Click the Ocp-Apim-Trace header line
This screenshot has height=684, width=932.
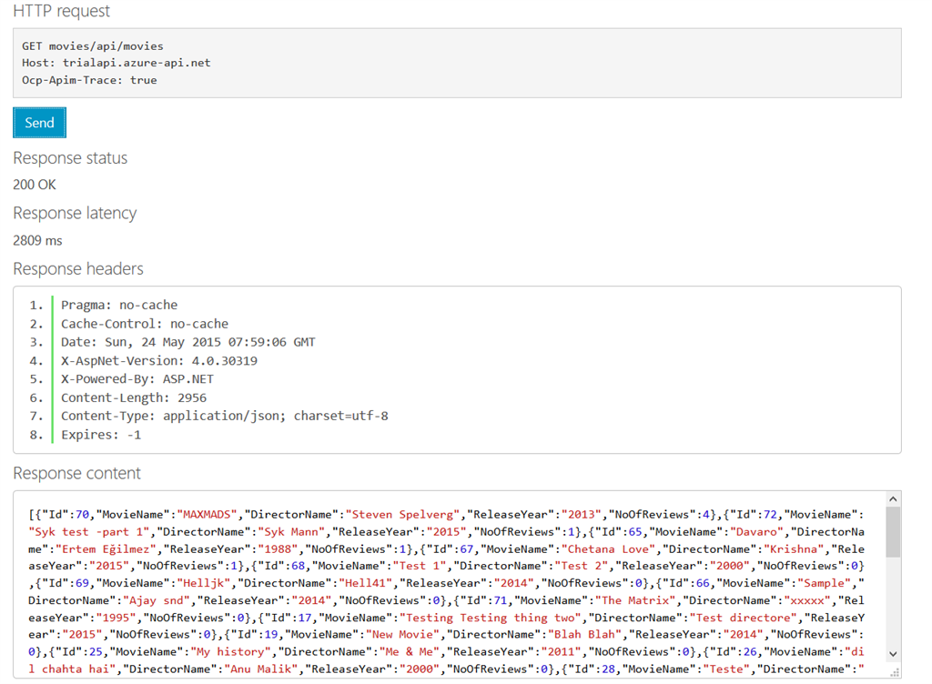coord(89,80)
